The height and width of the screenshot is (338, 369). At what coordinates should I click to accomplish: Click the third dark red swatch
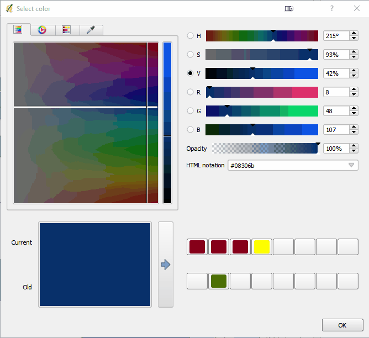(240, 247)
